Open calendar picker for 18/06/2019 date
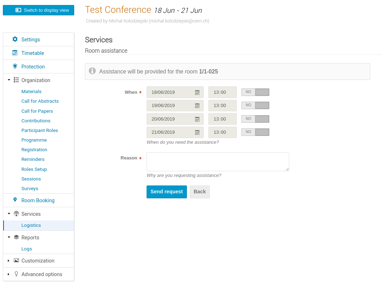Image resolution: width=382 pixels, height=285 pixels. (197, 92)
